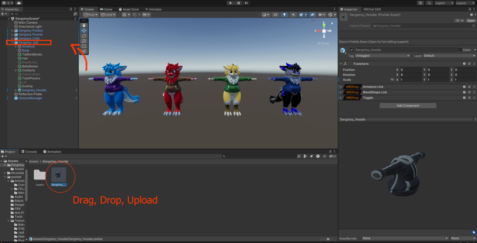Open the Tag dropdown showing Untagged
477x243 pixels.
(x=383, y=56)
